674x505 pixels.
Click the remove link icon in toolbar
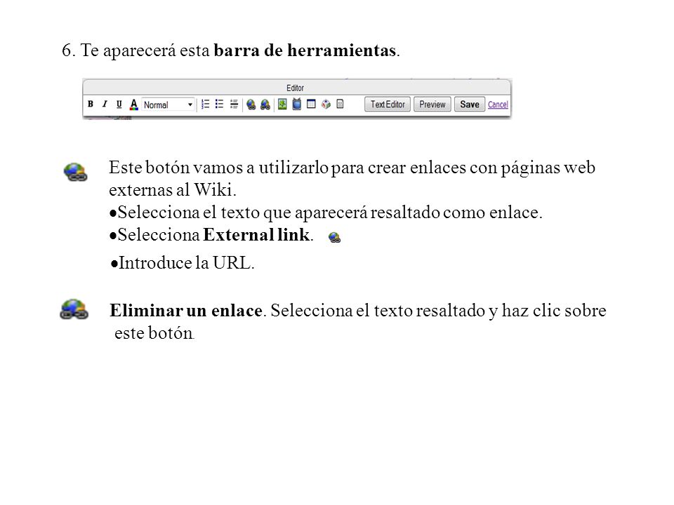click(265, 105)
